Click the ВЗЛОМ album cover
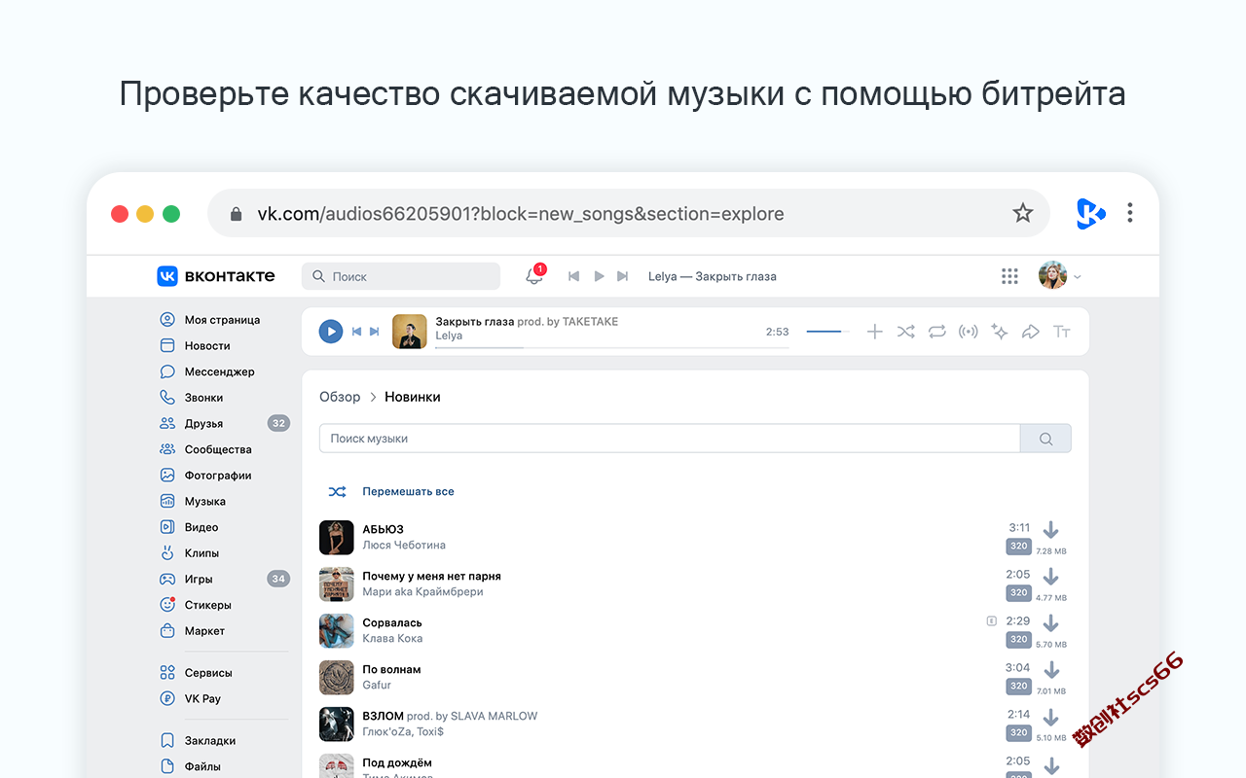 point(336,725)
